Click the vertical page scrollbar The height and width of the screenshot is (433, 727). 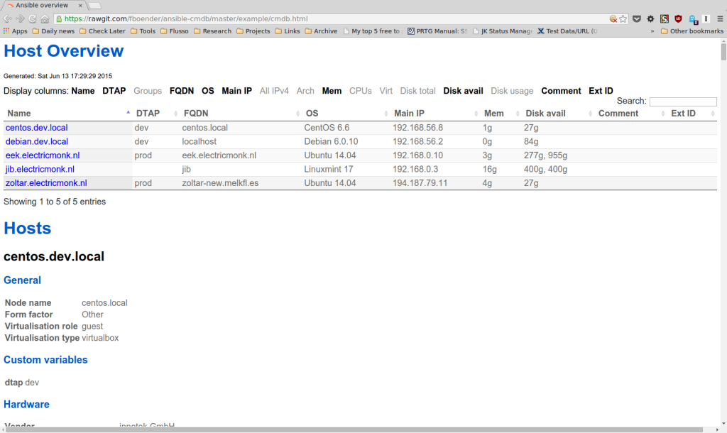pyautogui.click(x=723, y=213)
